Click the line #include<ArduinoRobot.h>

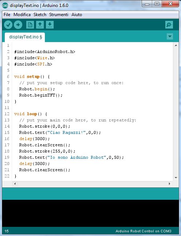[x=45, y=52]
